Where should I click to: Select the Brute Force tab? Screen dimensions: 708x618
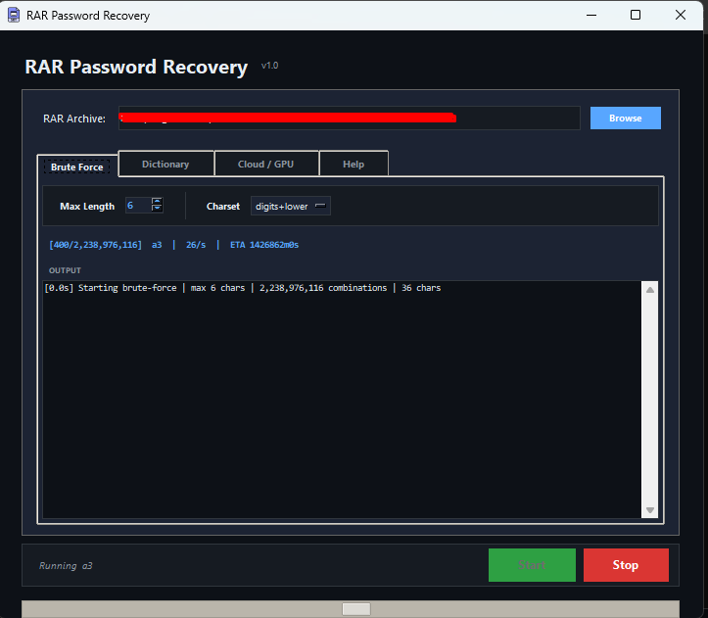tap(77, 166)
